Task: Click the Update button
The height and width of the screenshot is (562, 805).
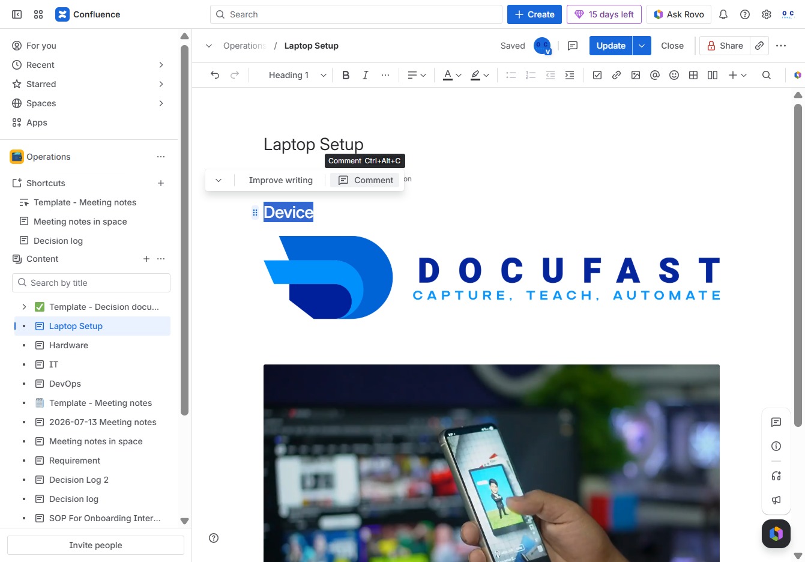Action: point(611,46)
